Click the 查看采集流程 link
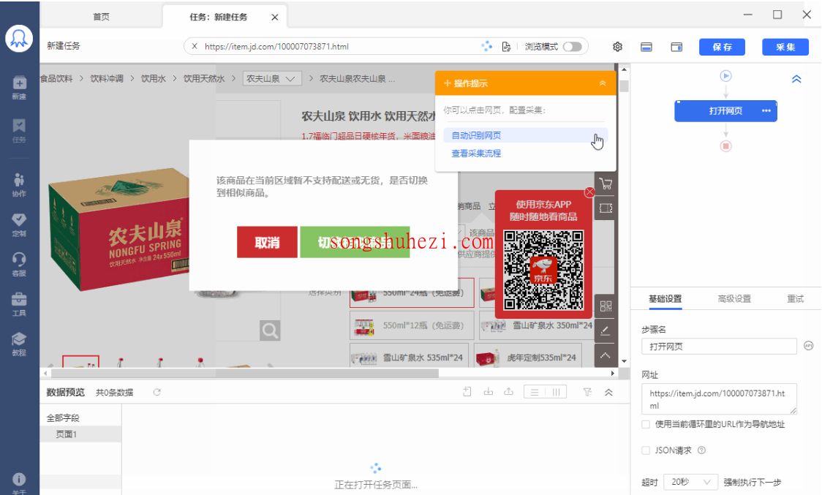This screenshot has width=822, height=495. click(x=477, y=153)
